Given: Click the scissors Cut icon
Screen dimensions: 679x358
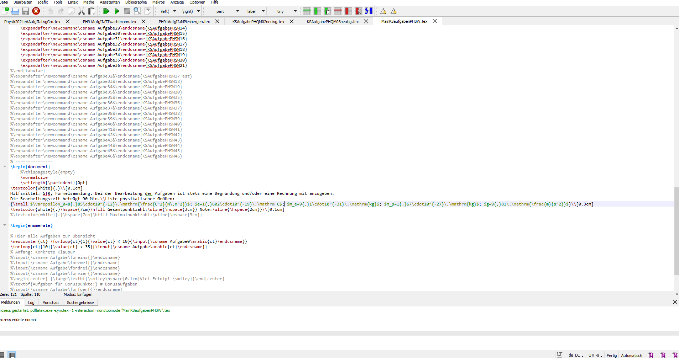Looking at the screenshot, I should point(82,11).
